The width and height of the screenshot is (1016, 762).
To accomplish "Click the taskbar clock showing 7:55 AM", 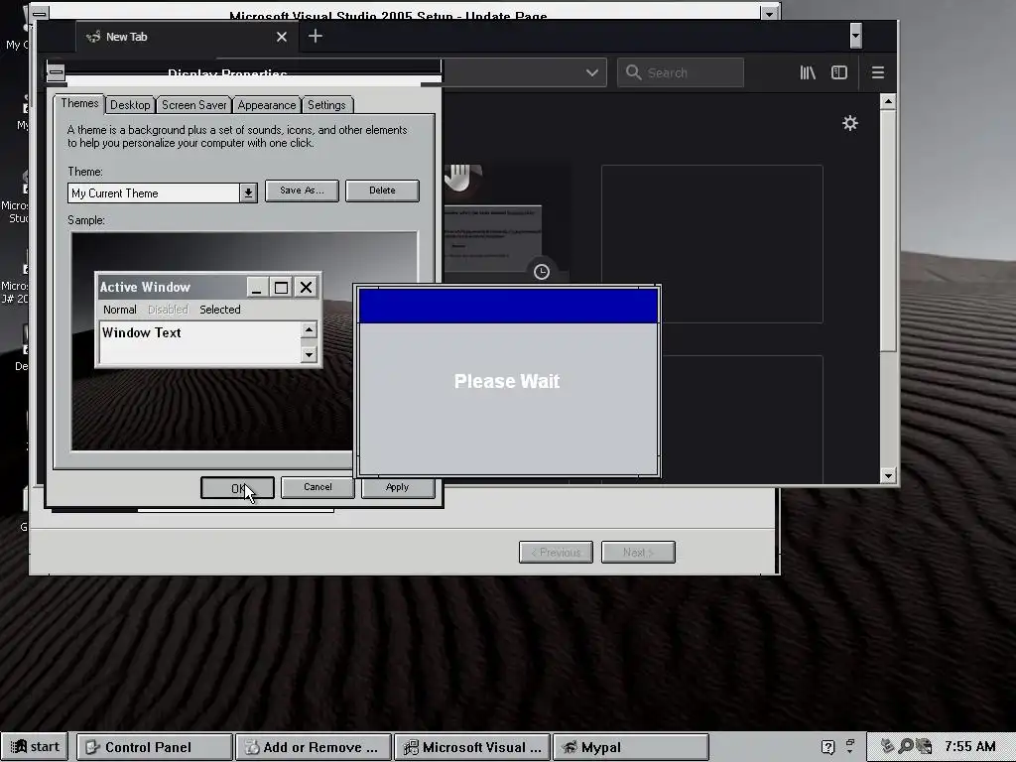I will (x=970, y=746).
